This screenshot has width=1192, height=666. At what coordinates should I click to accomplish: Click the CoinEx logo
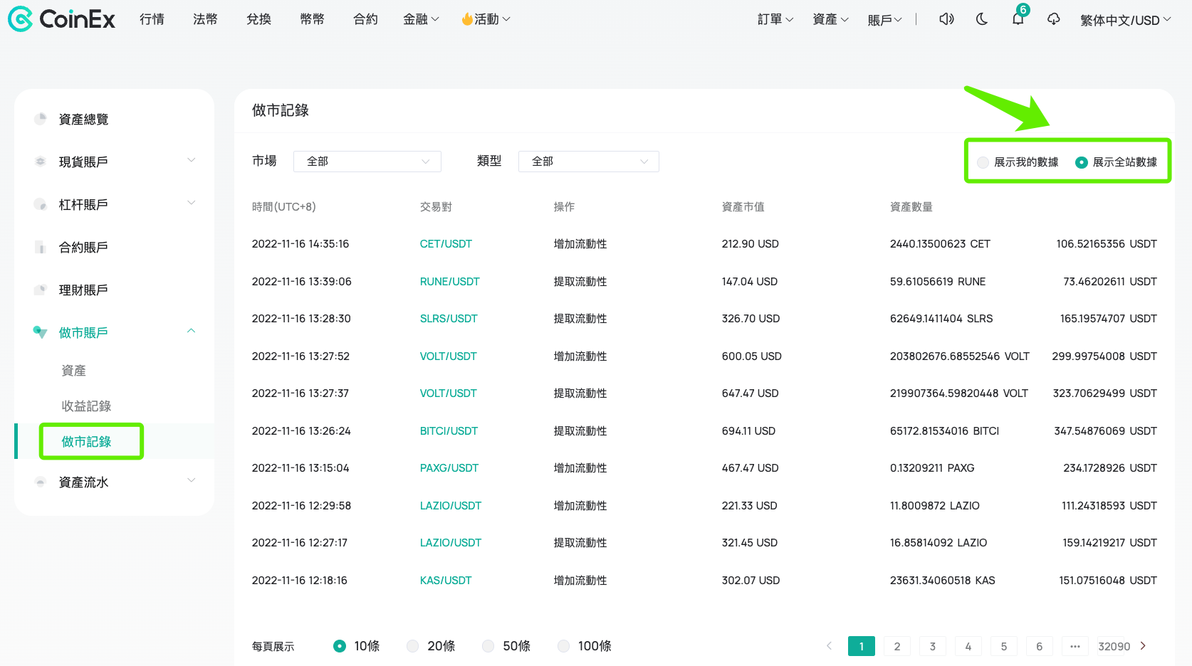[61, 19]
